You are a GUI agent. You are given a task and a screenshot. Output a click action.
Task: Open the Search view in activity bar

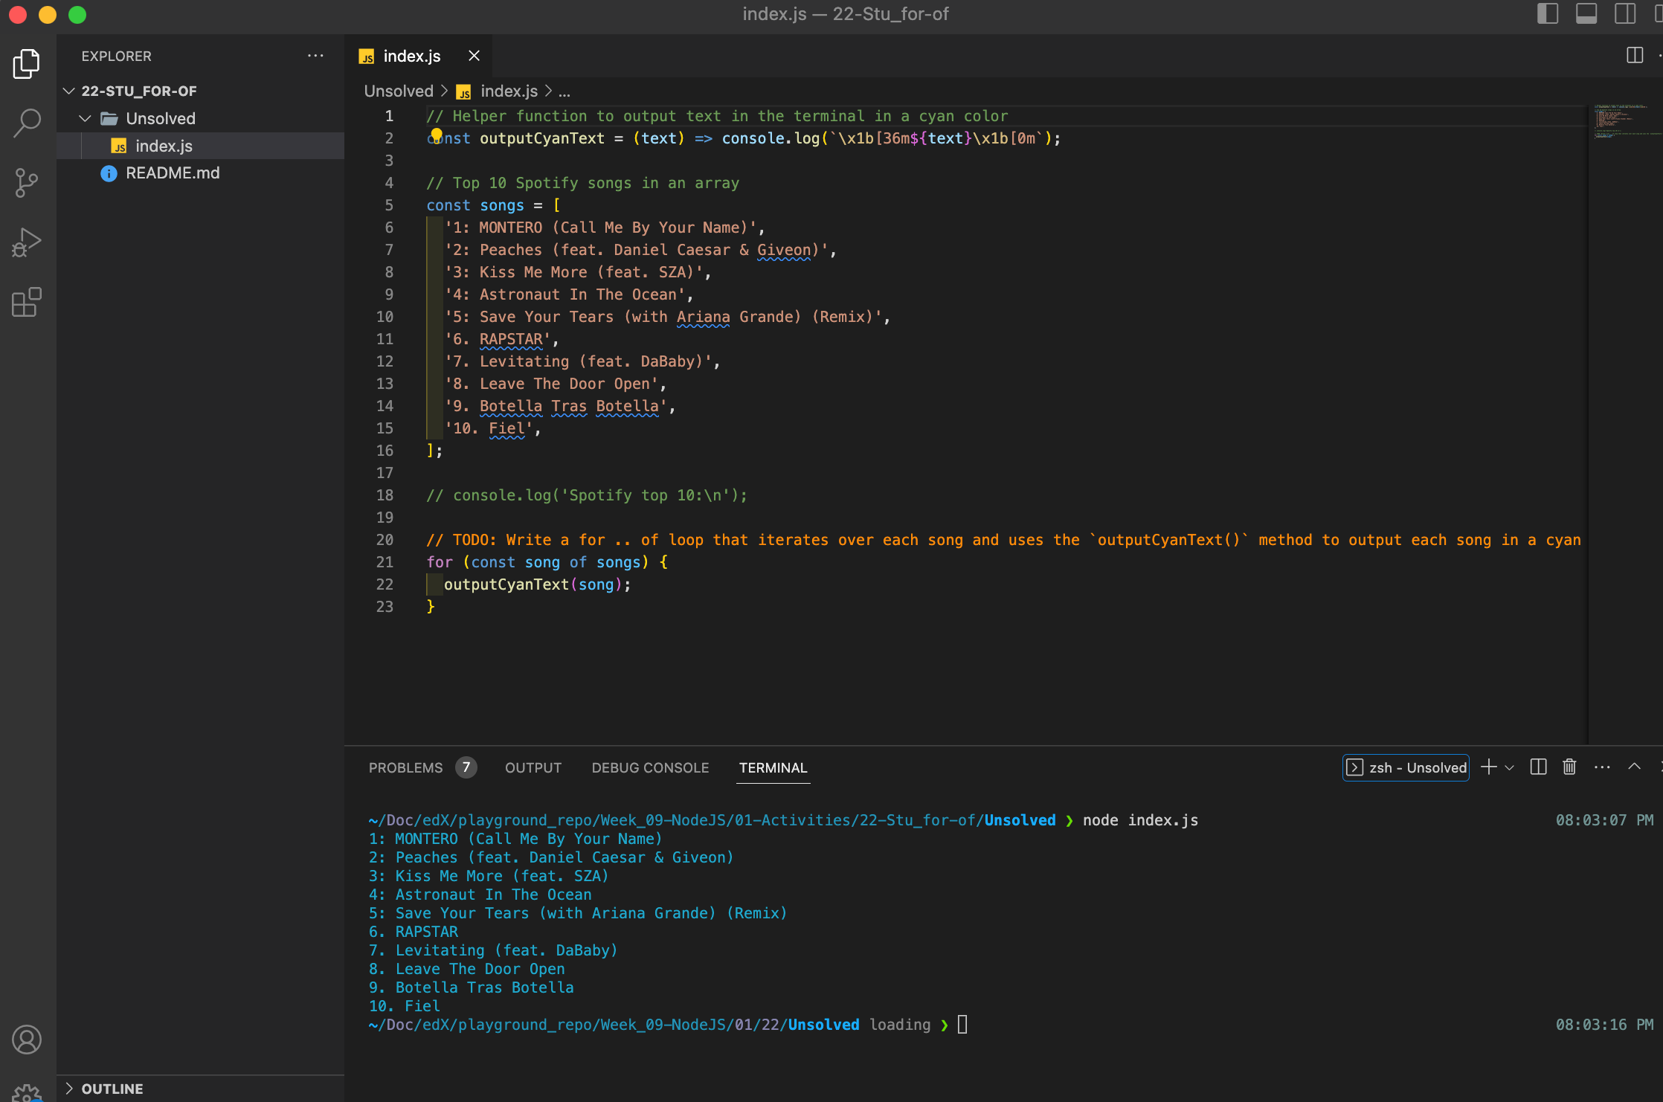click(x=27, y=123)
